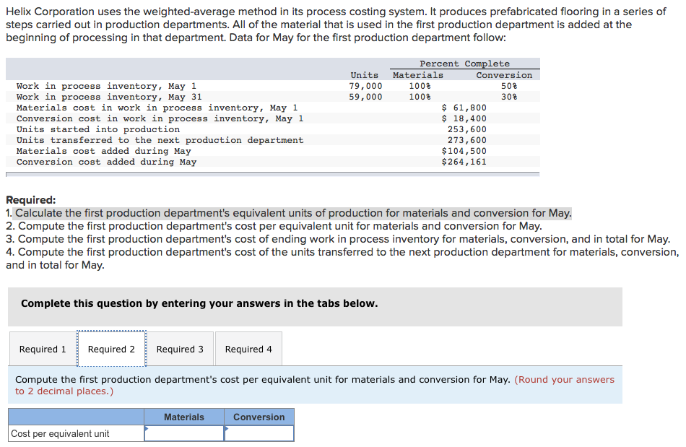Switch to the Required 3 tab
Viewport: 686px width, 447px height.
[x=180, y=349]
